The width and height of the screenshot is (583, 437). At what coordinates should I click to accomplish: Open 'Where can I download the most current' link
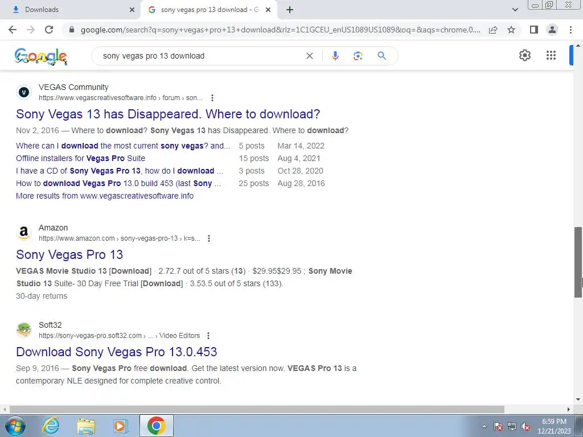123,146
